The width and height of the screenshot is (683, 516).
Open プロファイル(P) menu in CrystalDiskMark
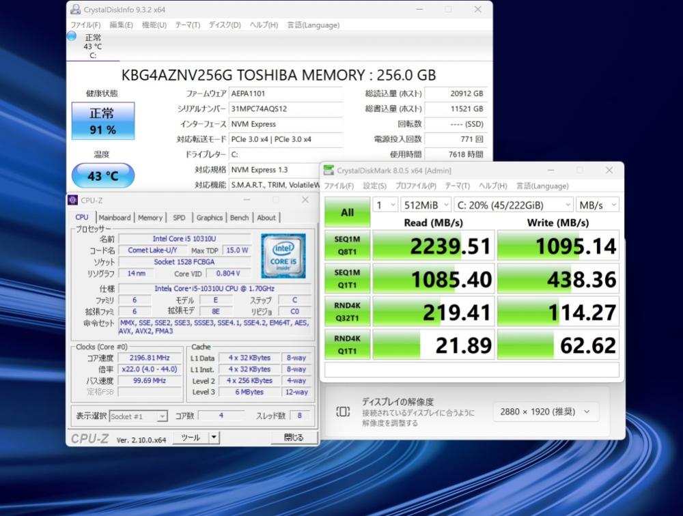click(415, 186)
